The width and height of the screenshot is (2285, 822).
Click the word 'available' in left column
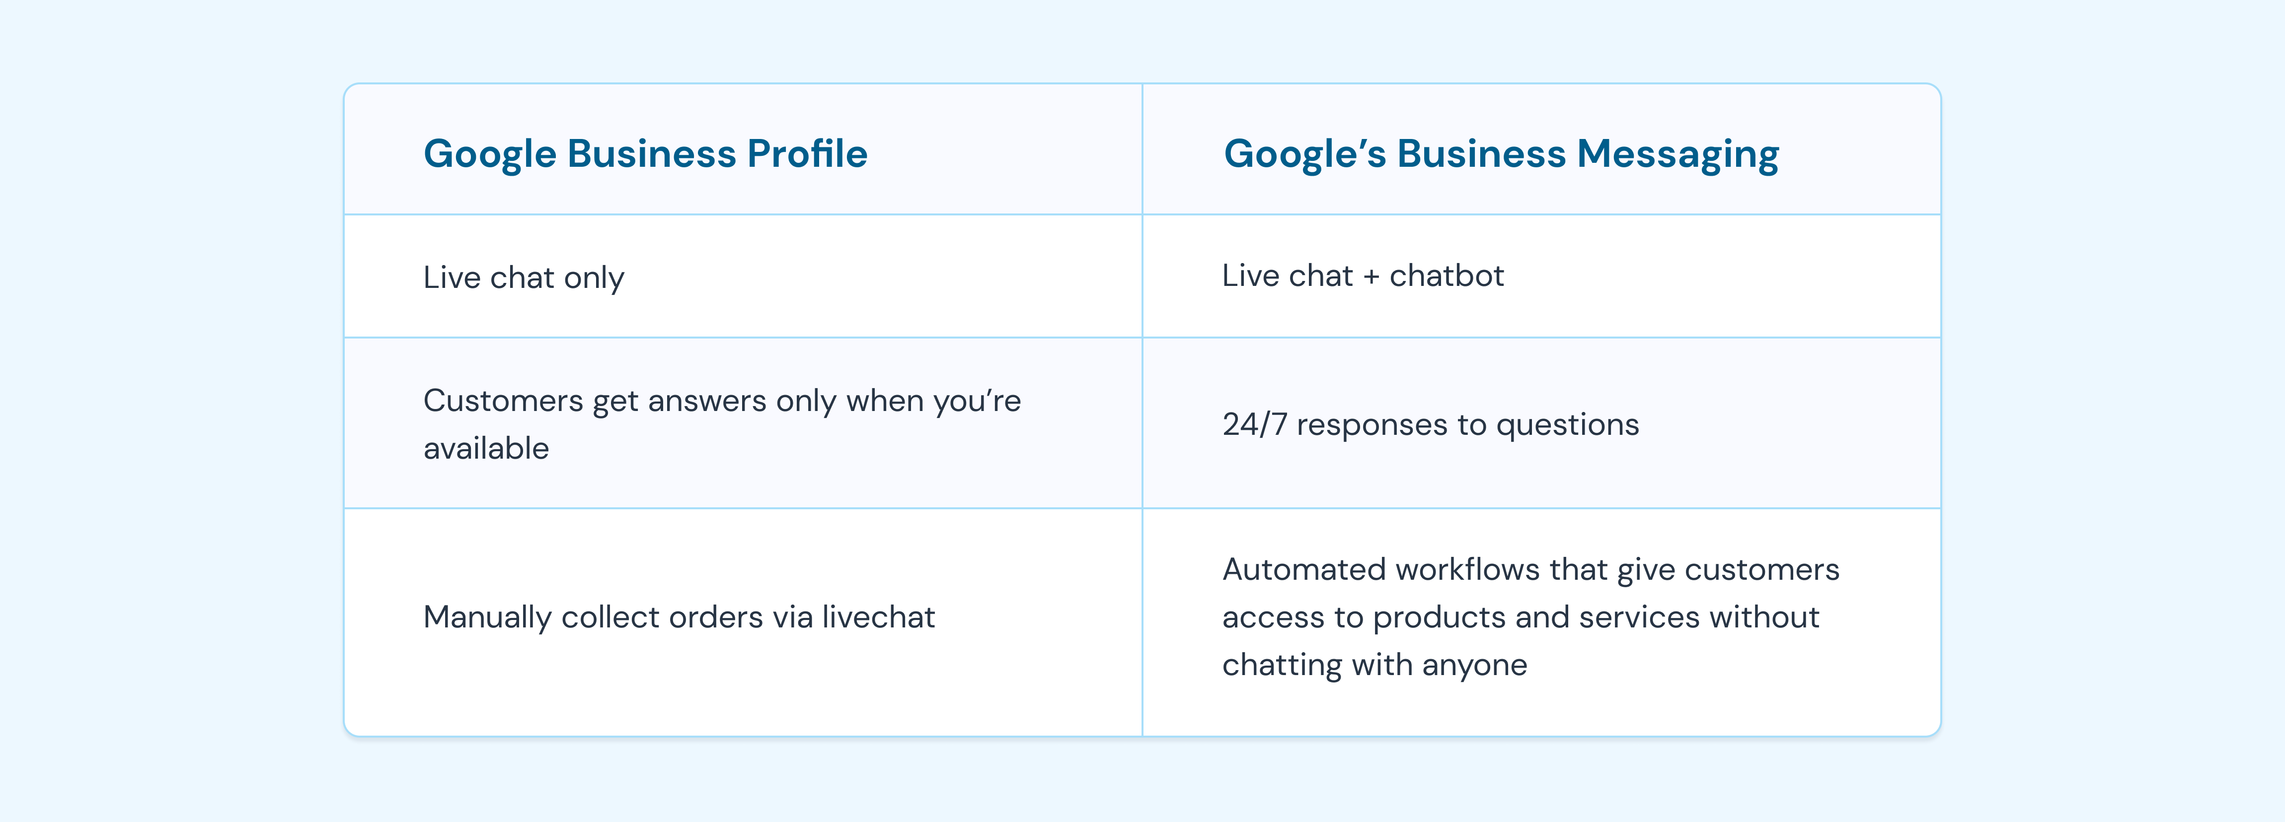tap(486, 449)
